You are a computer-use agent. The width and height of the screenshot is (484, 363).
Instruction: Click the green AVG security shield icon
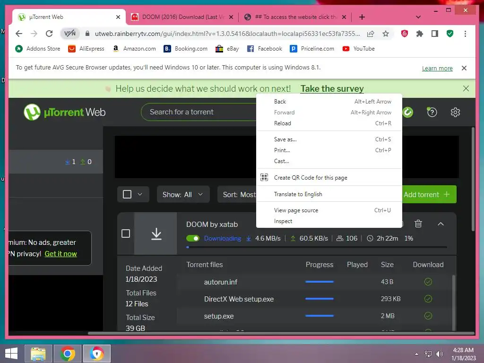(x=450, y=34)
